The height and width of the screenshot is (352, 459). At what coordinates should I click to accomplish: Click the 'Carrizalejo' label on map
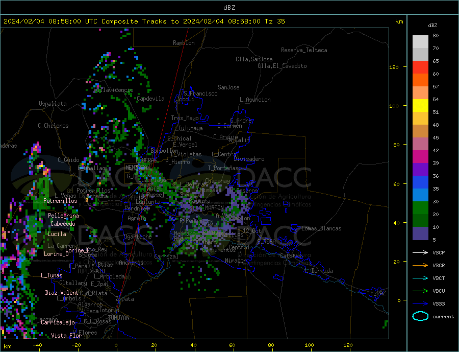(58, 322)
